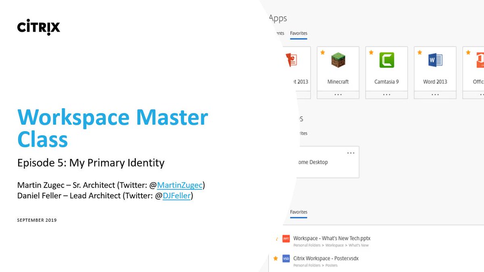Click the VSD file type icon
The image size is (484, 272).
(x=286, y=258)
